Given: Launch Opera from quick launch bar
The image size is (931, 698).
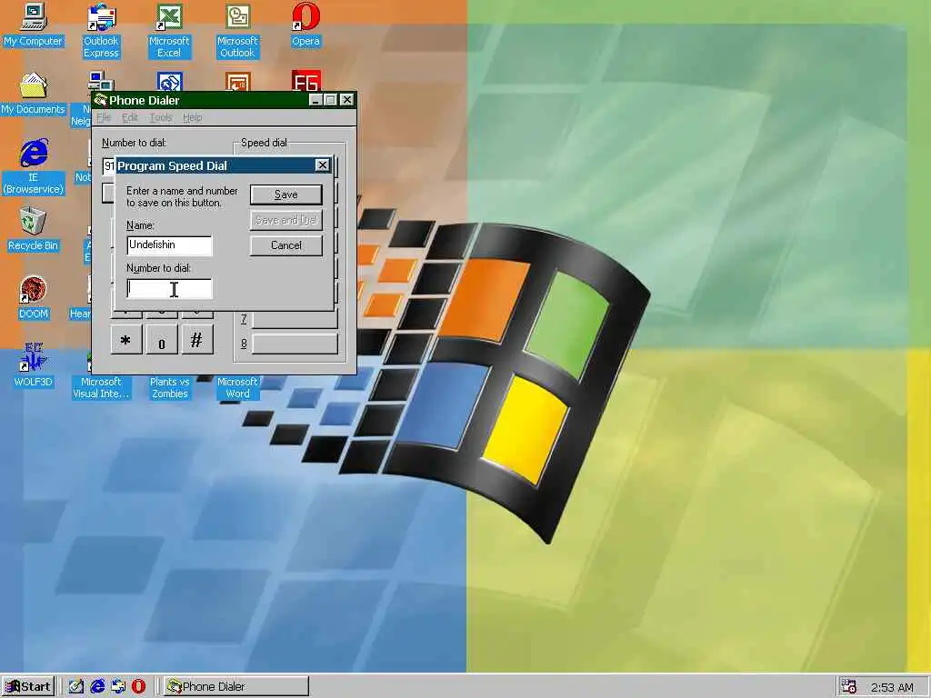Looking at the screenshot, I should 138,687.
